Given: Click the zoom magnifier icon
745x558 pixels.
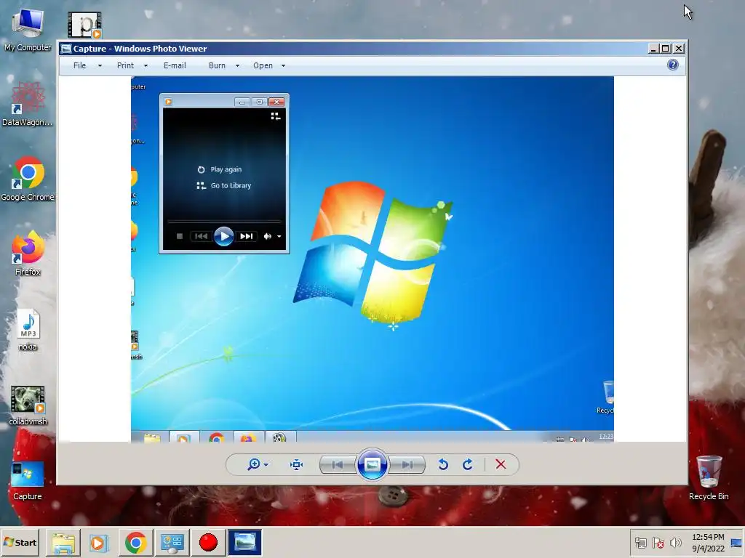Looking at the screenshot, I should click(x=254, y=464).
